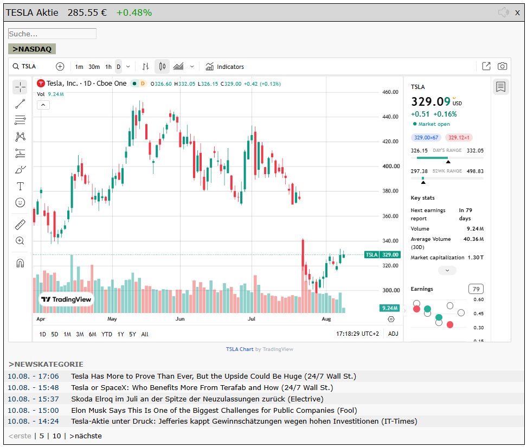
Task: Select the pattern drawing tool
Action: pyautogui.click(x=20, y=137)
